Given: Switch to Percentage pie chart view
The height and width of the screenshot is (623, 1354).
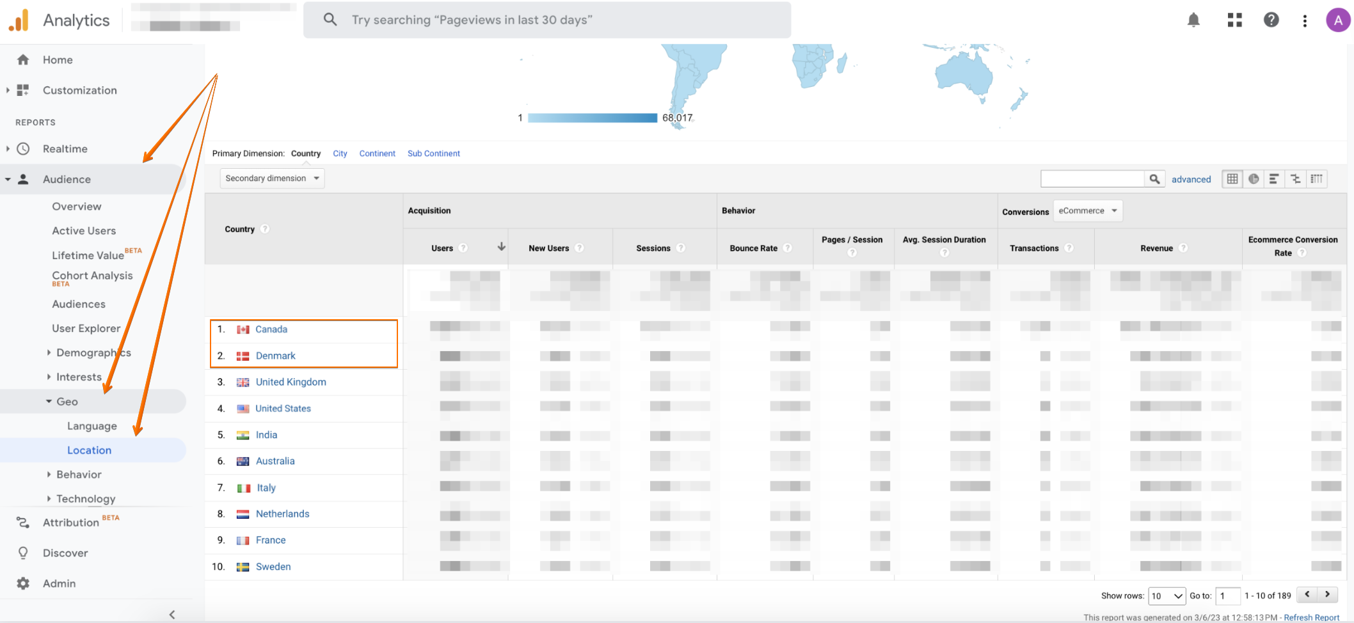Looking at the screenshot, I should [x=1254, y=179].
